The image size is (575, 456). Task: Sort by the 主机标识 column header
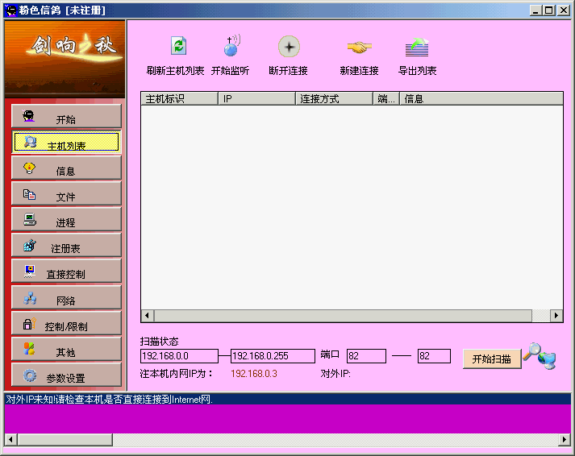(179, 99)
